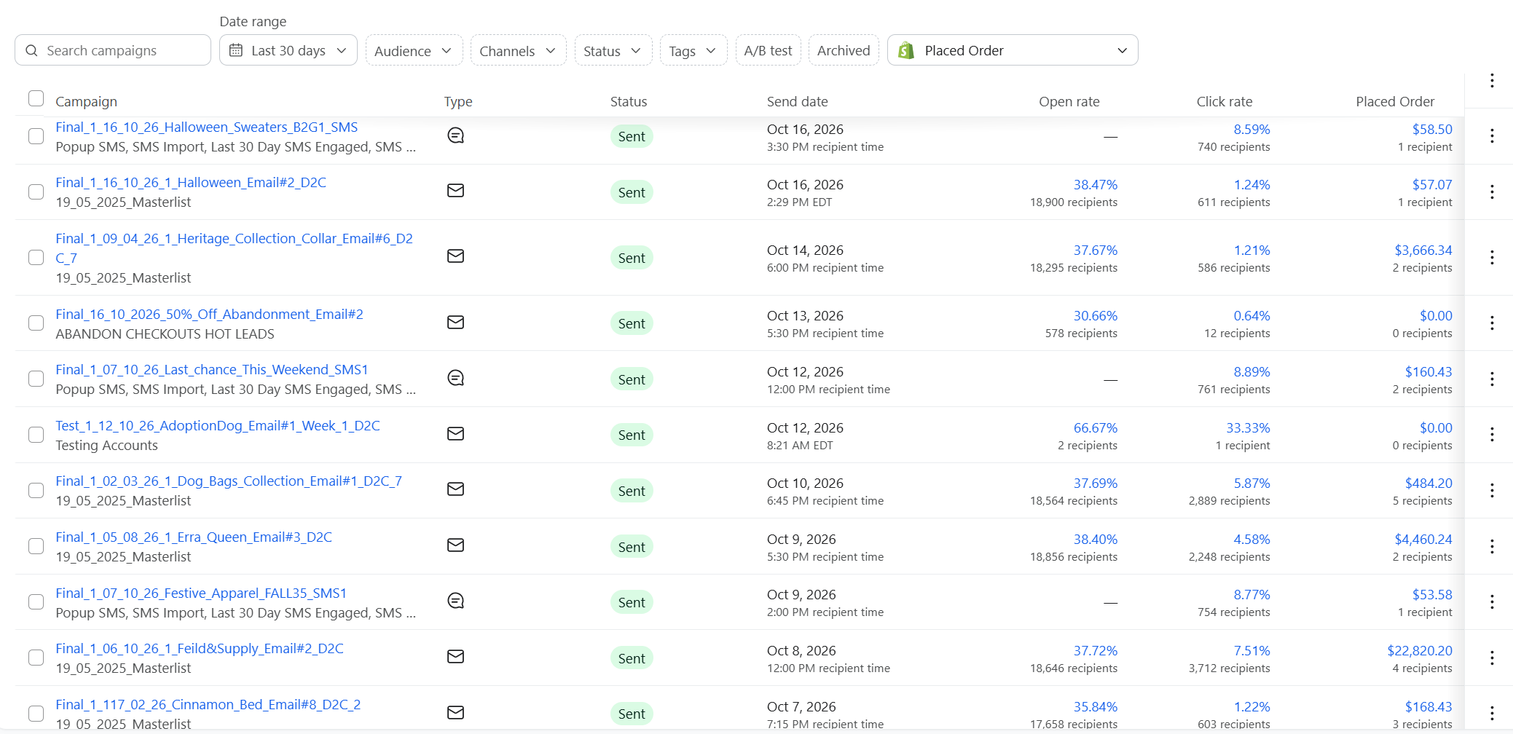Open more actions for Halloween_Email#2_D2C row
Viewport: 1513px width, 734px height.
click(1492, 192)
